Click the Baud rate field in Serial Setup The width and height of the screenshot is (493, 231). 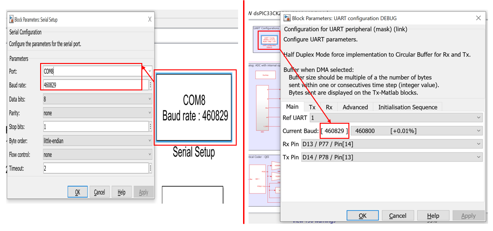pyautogui.click(x=96, y=85)
